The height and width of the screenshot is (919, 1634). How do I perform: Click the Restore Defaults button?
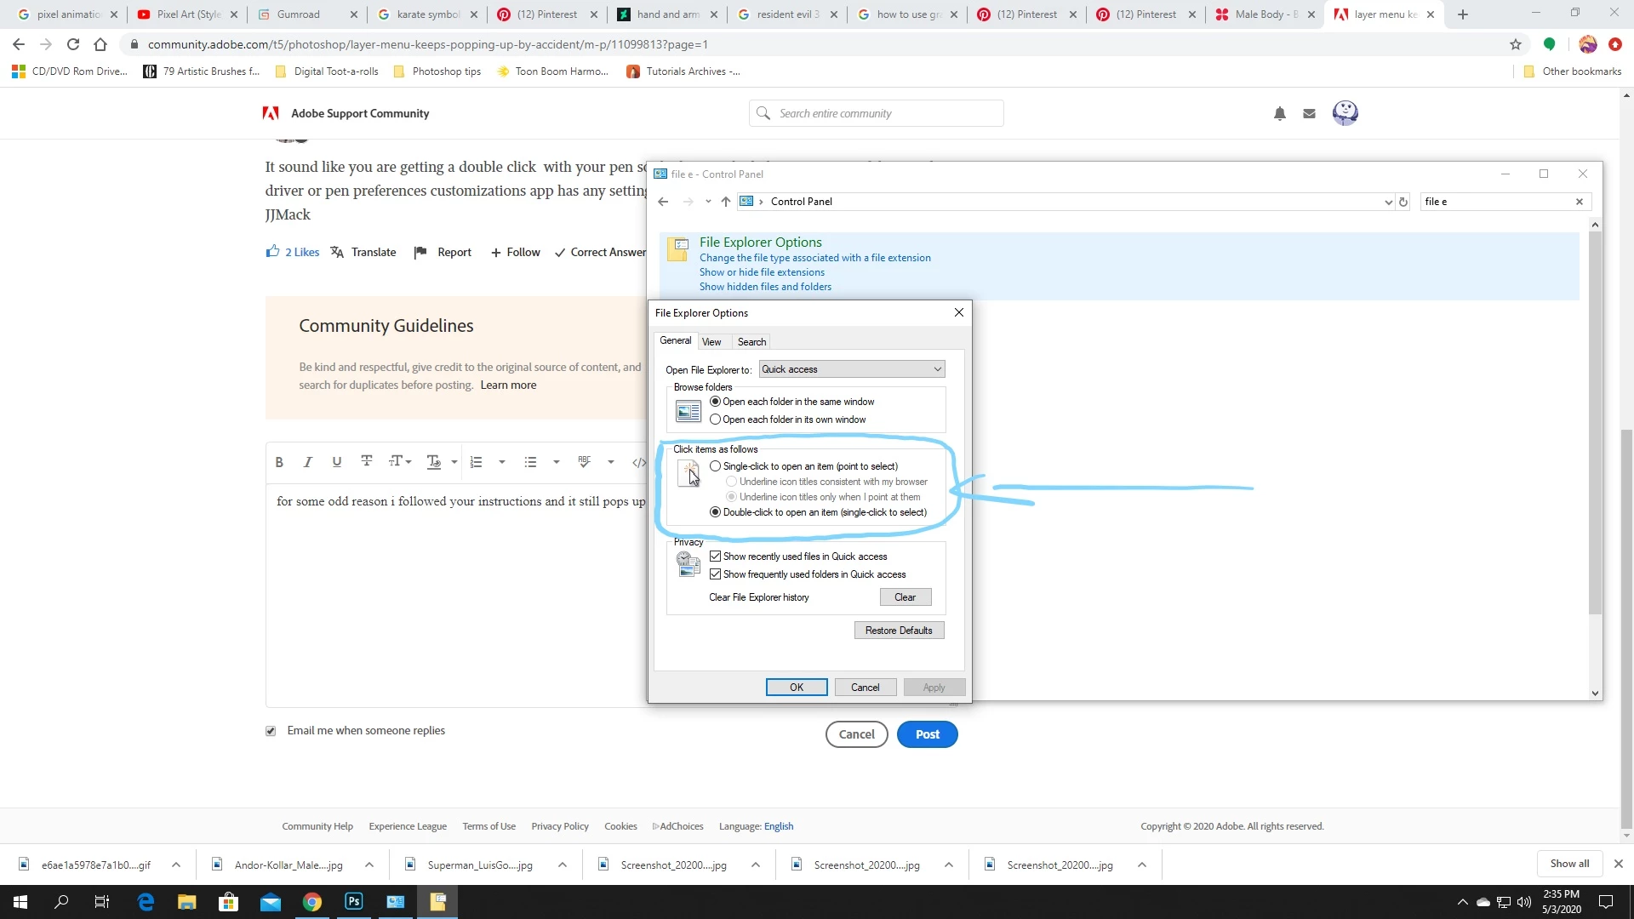click(899, 631)
